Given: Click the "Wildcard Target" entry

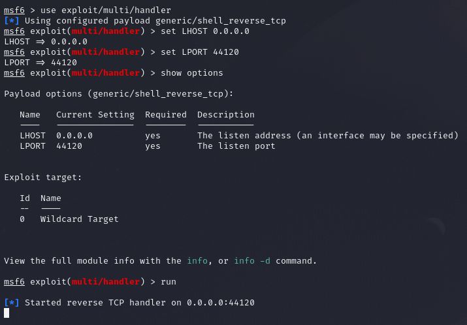Looking at the screenshot, I should (80, 219).
